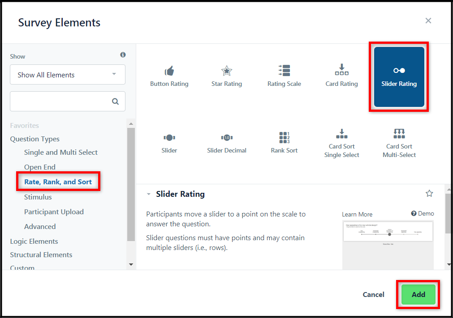Select the Button Rating element
Screen dimensions: 453x318
pyautogui.click(x=169, y=76)
